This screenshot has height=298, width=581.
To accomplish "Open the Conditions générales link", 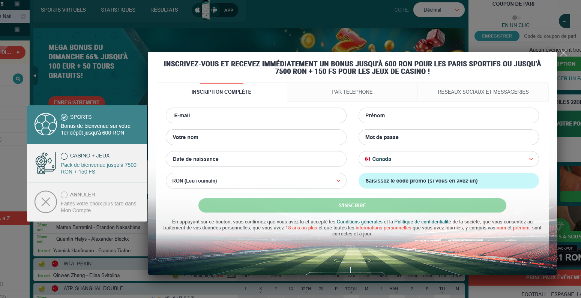I will point(360,222).
